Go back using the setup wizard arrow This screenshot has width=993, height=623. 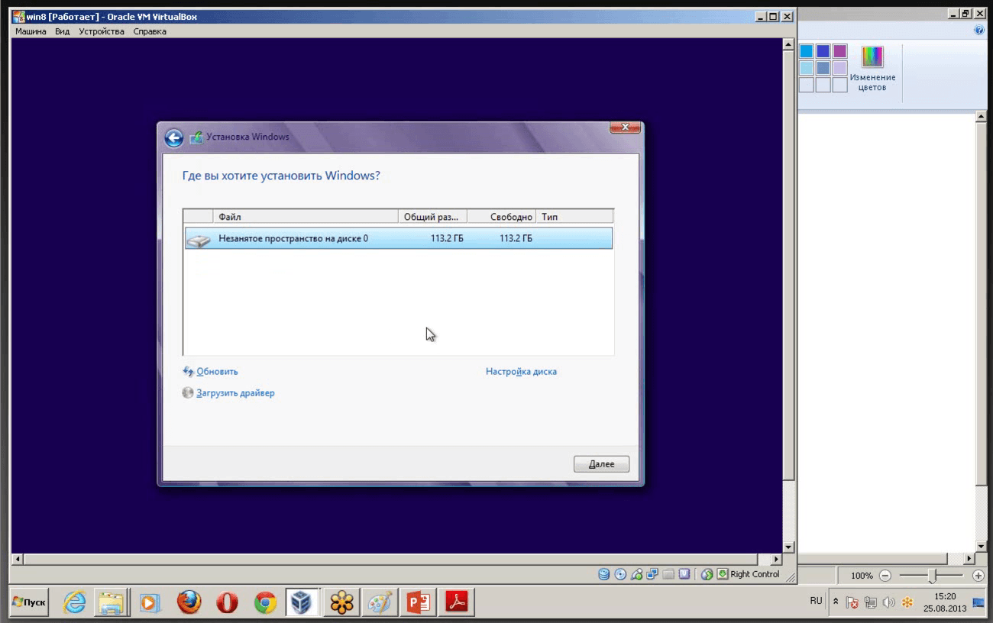click(173, 137)
